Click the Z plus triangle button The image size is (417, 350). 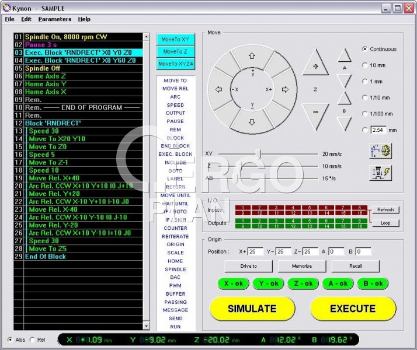point(315,64)
